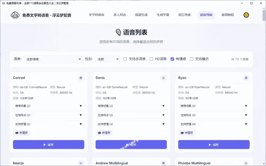Open the 文字转语音 nav tab
Screen dimensions: 266x166
[x=97, y=15]
